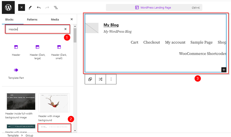
Task: Clear the block search text
Action: click(x=66, y=29)
